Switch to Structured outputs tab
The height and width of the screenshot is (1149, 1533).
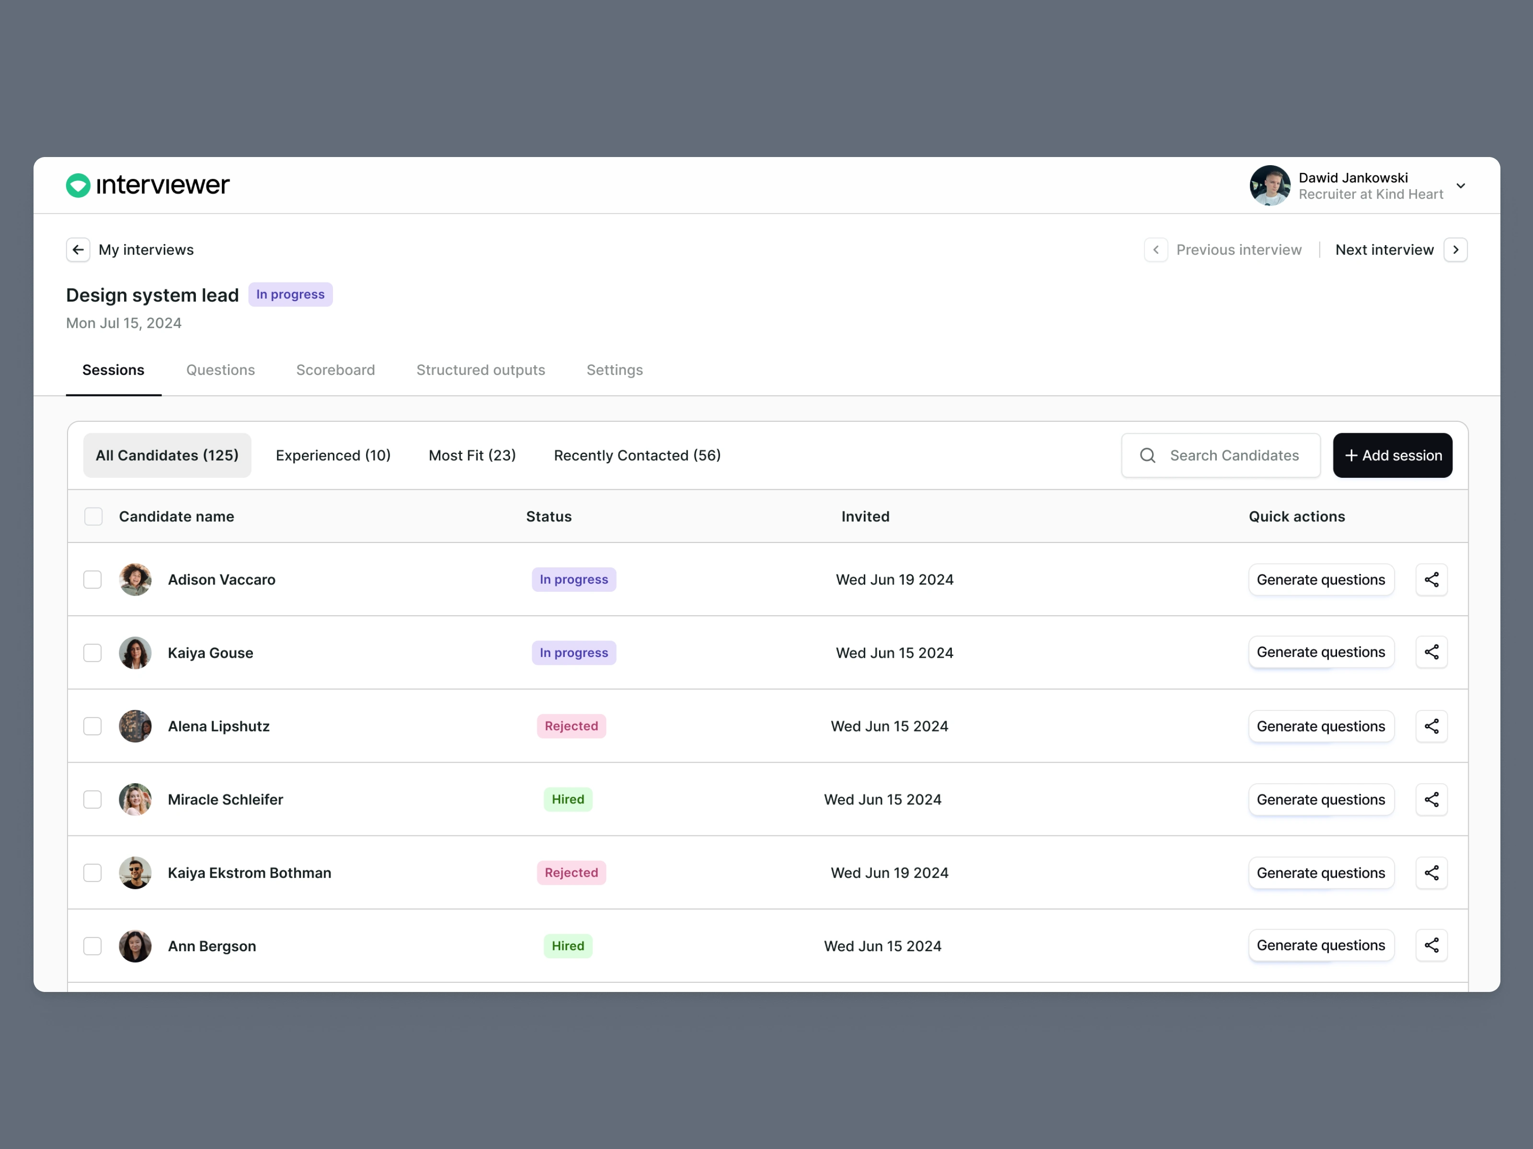point(480,370)
